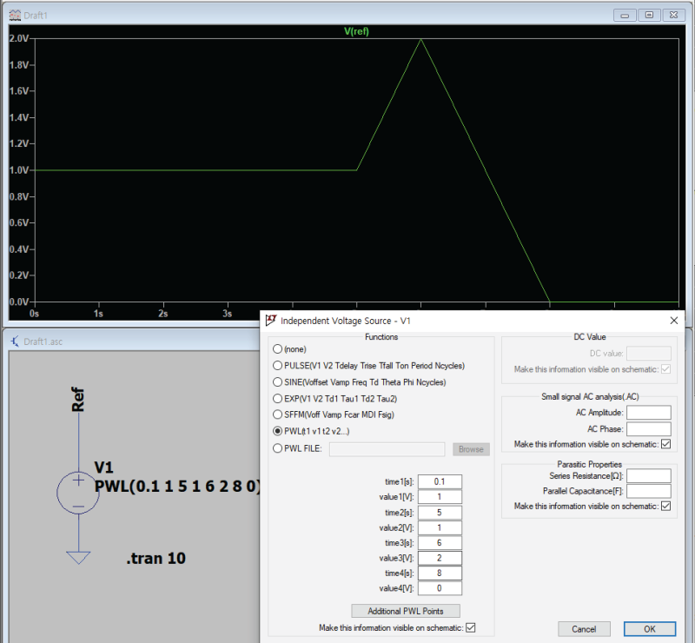
Task: Maximize the Draft1 waveform window
Action: (649, 15)
